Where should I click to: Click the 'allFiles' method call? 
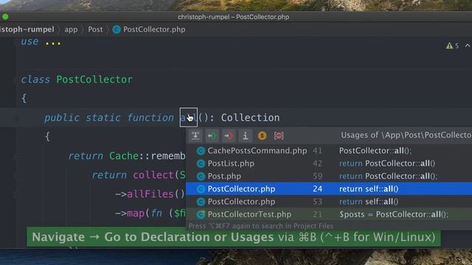(x=150, y=194)
